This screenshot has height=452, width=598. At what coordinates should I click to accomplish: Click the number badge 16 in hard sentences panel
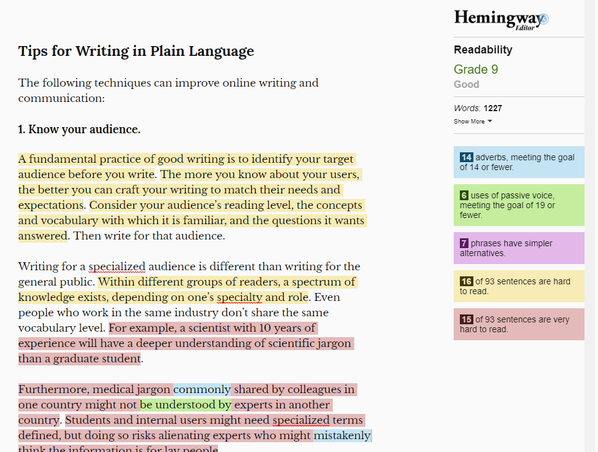pyautogui.click(x=467, y=281)
